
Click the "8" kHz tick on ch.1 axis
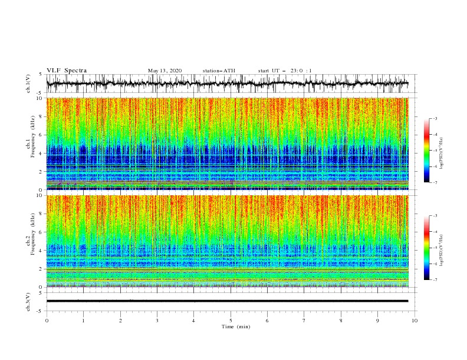[x=41, y=116]
